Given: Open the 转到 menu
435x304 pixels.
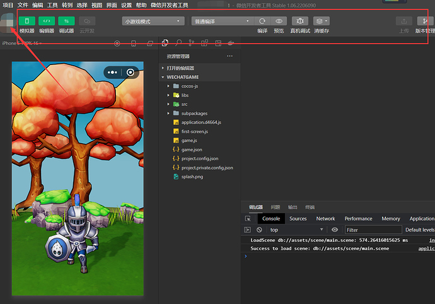Looking at the screenshot, I should [x=67, y=5].
